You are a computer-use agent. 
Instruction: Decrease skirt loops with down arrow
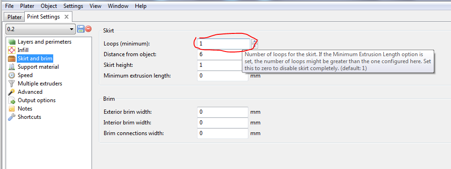pyautogui.click(x=255, y=46)
